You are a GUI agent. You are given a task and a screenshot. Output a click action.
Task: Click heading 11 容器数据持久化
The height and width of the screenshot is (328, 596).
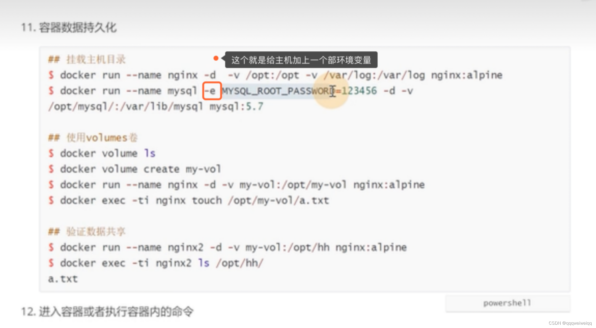69,28
